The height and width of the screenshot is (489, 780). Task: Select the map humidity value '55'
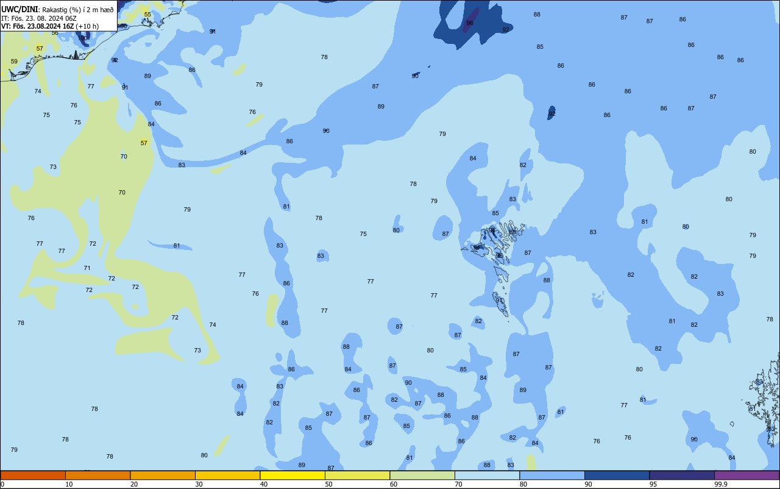pyautogui.click(x=147, y=14)
